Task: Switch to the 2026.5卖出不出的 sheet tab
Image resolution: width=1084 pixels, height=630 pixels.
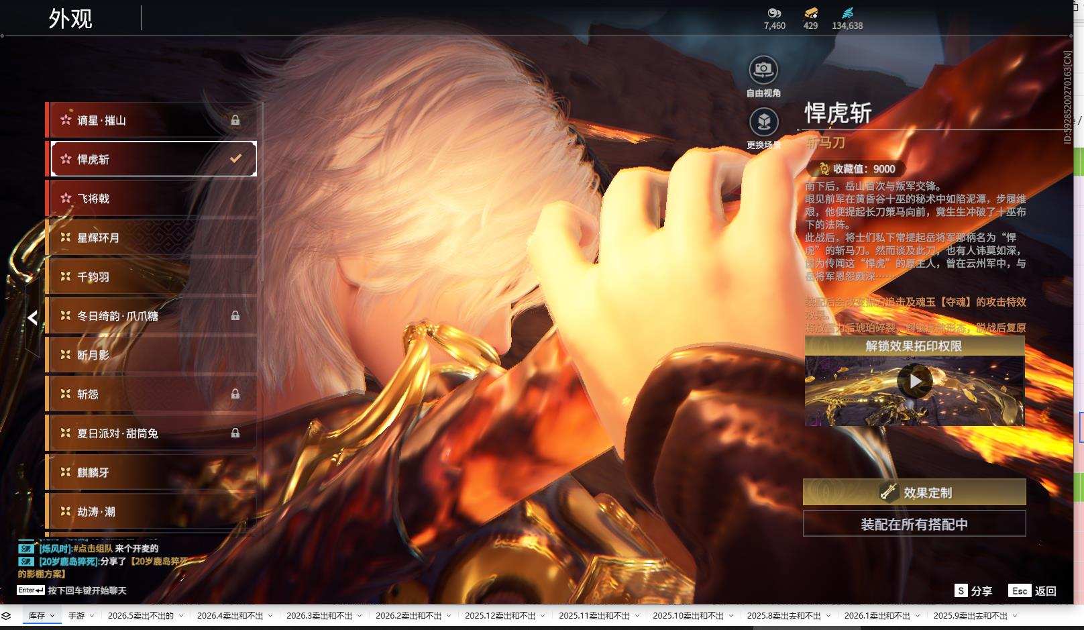Action: (146, 615)
